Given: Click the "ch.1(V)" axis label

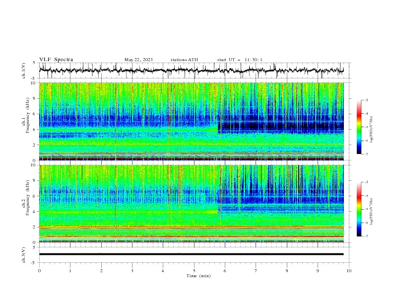Looking at the screenshot, I should coord(24,71).
